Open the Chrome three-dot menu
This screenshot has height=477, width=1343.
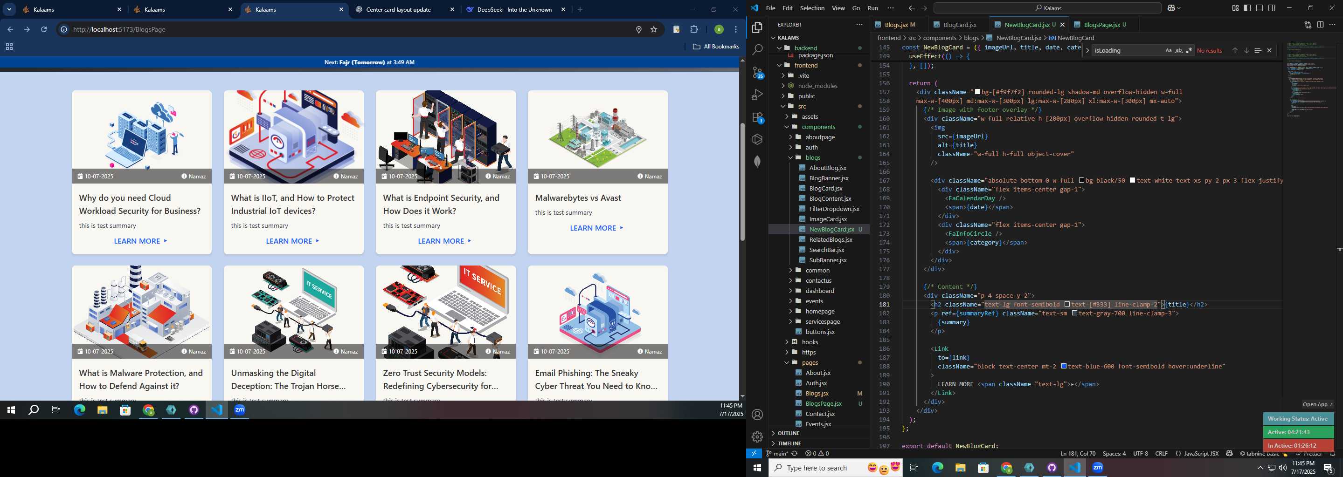(x=736, y=30)
